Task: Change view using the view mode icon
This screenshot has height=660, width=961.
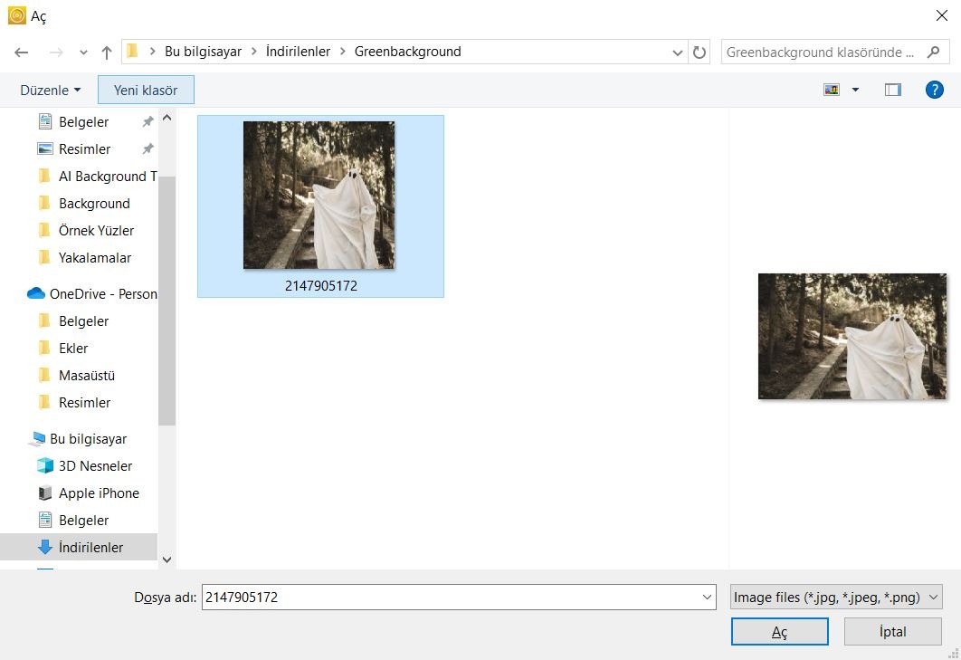Action: 832,90
